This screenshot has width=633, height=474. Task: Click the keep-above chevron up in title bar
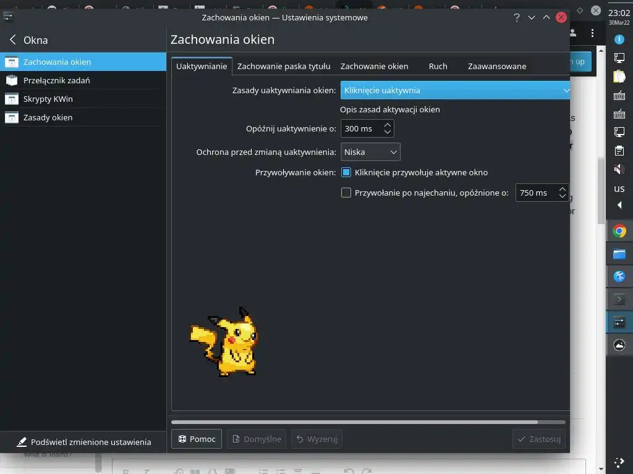546,17
